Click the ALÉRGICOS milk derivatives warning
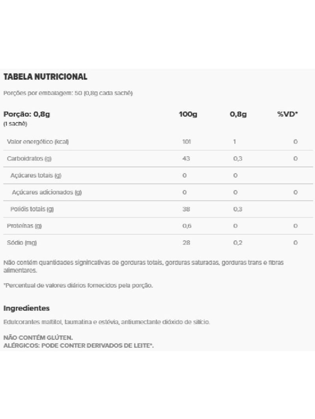 click(78, 345)
